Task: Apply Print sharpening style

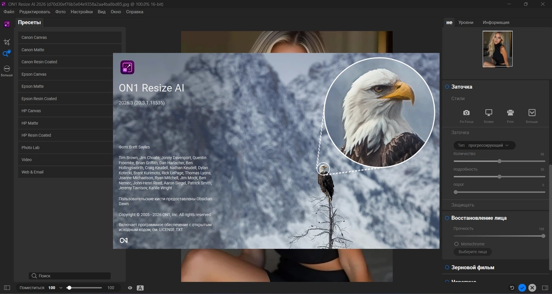Action: pyautogui.click(x=510, y=116)
